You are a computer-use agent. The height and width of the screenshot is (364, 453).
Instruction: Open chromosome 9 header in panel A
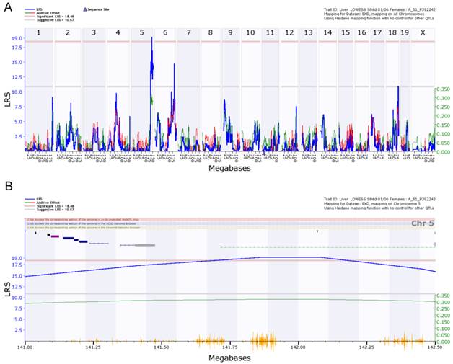(x=230, y=33)
